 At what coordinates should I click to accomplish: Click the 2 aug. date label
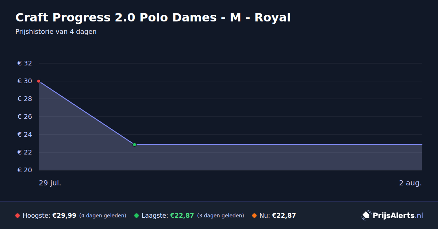coord(410,183)
